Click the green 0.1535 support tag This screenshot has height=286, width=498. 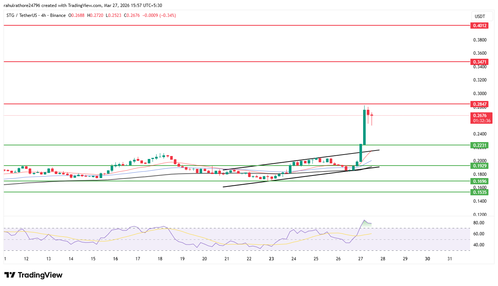tap(480, 192)
